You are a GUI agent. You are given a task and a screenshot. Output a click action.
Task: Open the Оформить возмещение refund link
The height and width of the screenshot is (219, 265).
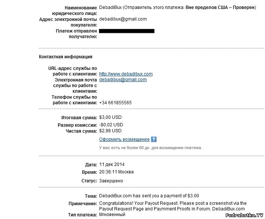[x=124, y=139]
